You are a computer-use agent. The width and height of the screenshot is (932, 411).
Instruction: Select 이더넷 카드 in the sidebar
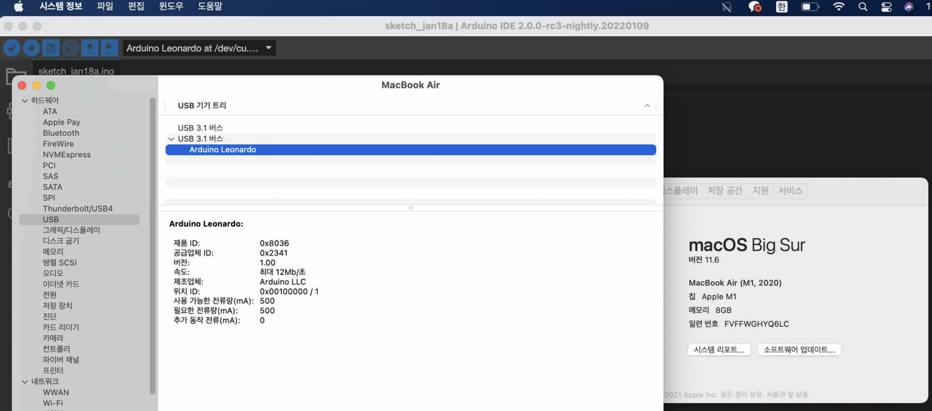click(61, 284)
